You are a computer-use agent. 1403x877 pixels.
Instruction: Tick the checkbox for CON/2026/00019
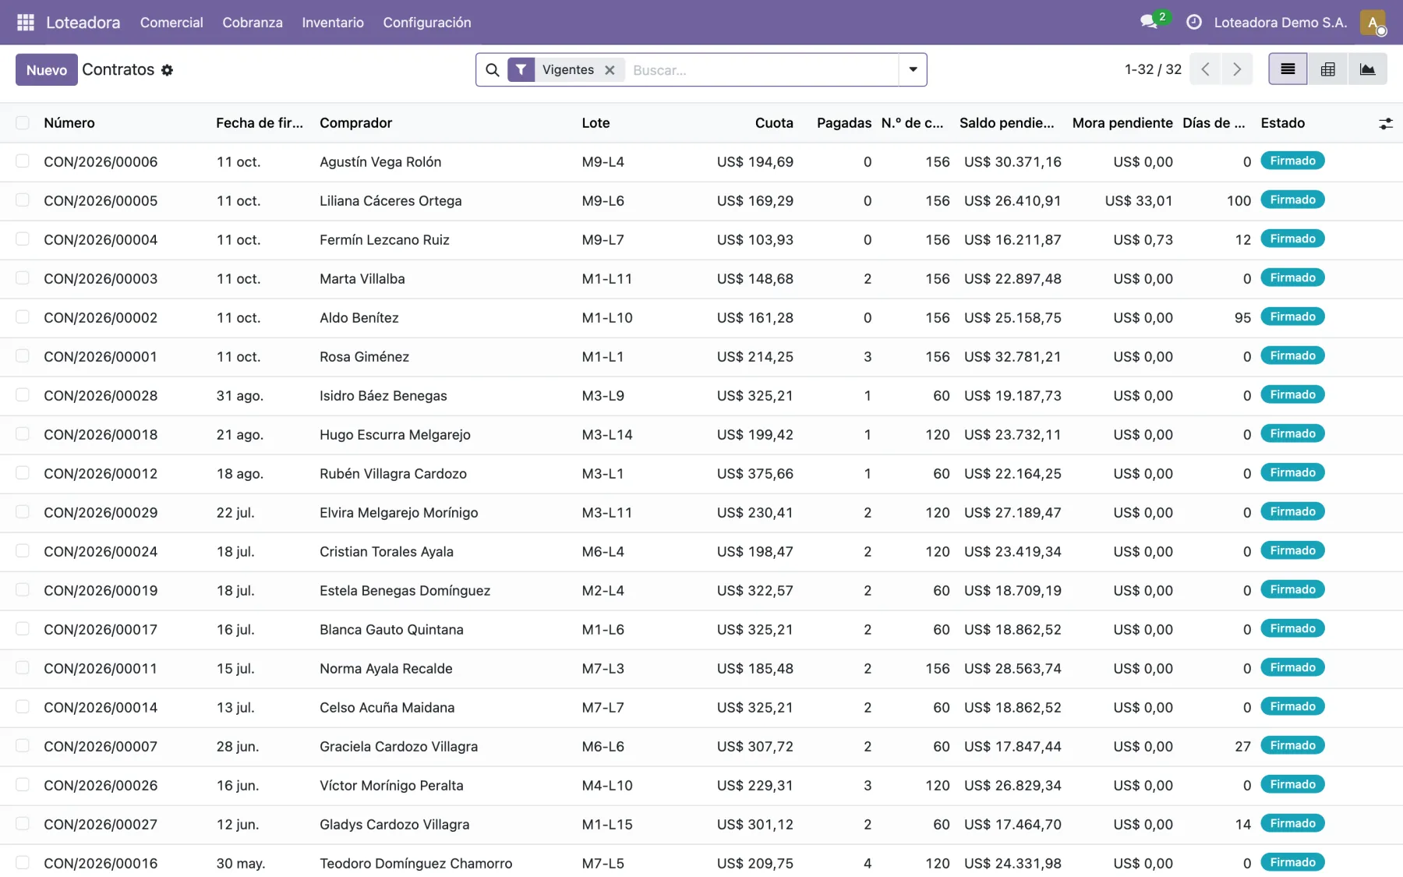click(23, 589)
